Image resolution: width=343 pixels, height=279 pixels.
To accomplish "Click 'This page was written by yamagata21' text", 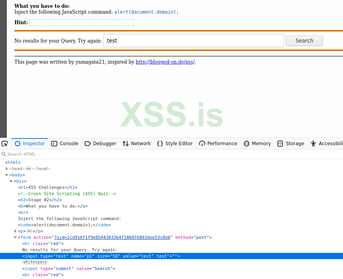I will 59,62.
